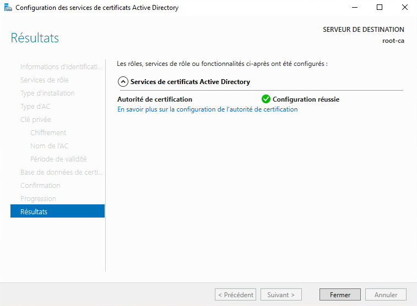Click the Suivant button

coord(281,294)
